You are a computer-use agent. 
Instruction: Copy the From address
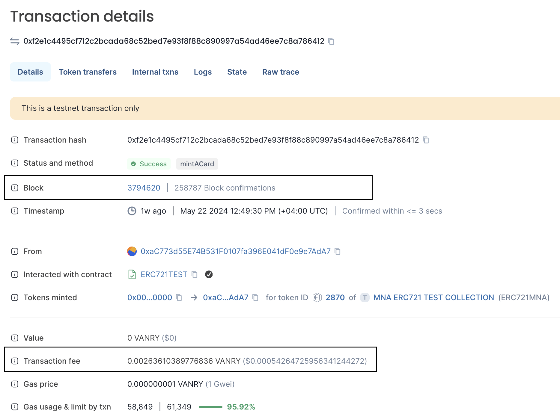coord(338,251)
